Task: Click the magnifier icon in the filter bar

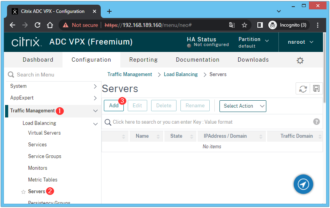Action: coord(108,122)
